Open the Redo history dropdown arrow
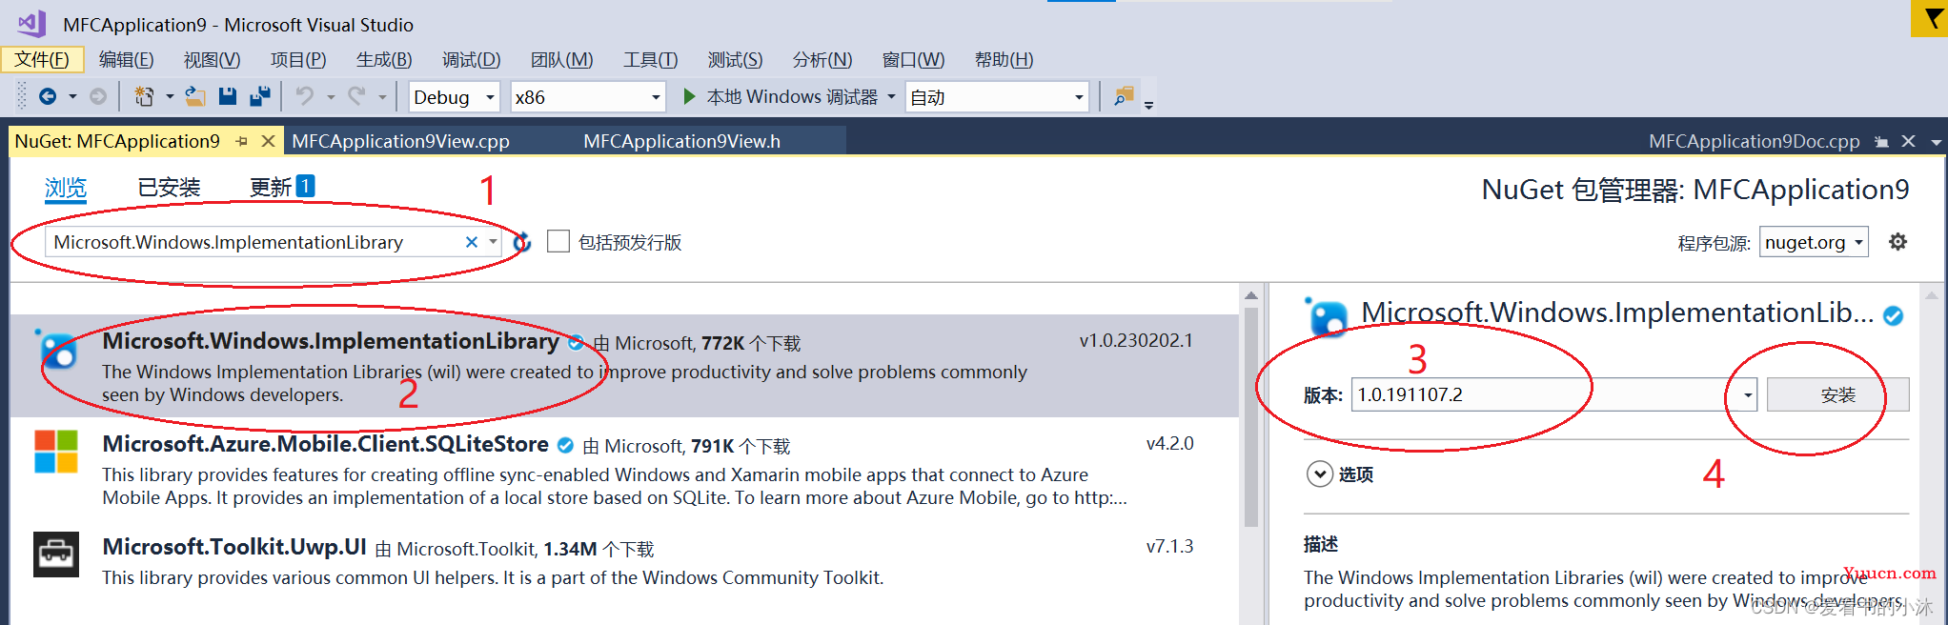The height and width of the screenshot is (625, 1948). tap(382, 96)
